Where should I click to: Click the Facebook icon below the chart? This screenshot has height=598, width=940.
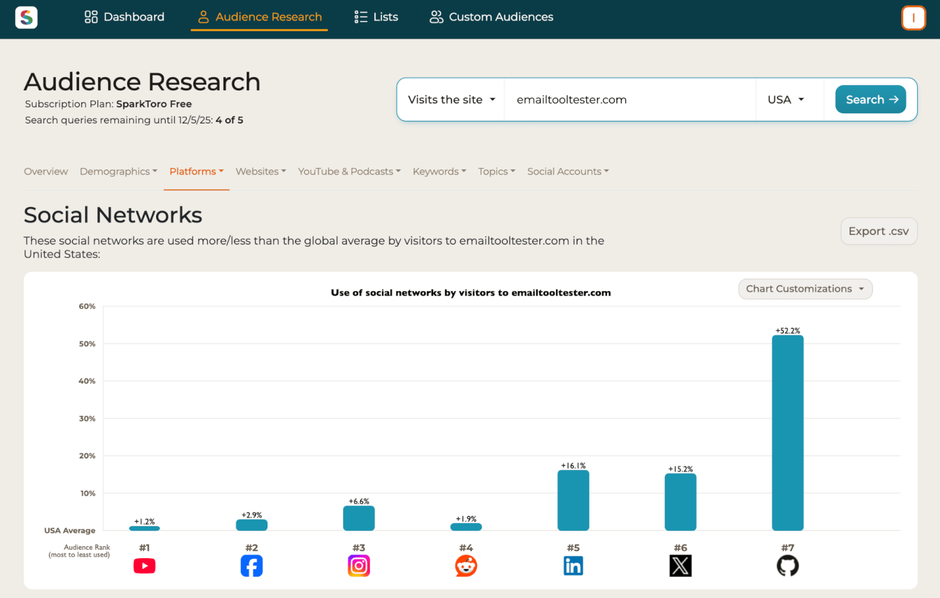pos(251,565)
